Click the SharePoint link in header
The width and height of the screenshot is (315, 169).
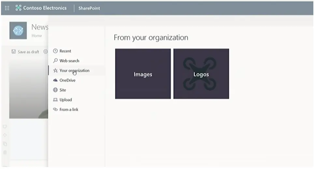coord(89,8)
